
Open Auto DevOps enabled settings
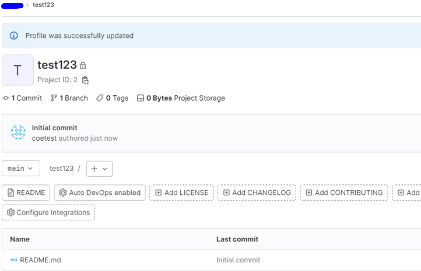(100, 193)
